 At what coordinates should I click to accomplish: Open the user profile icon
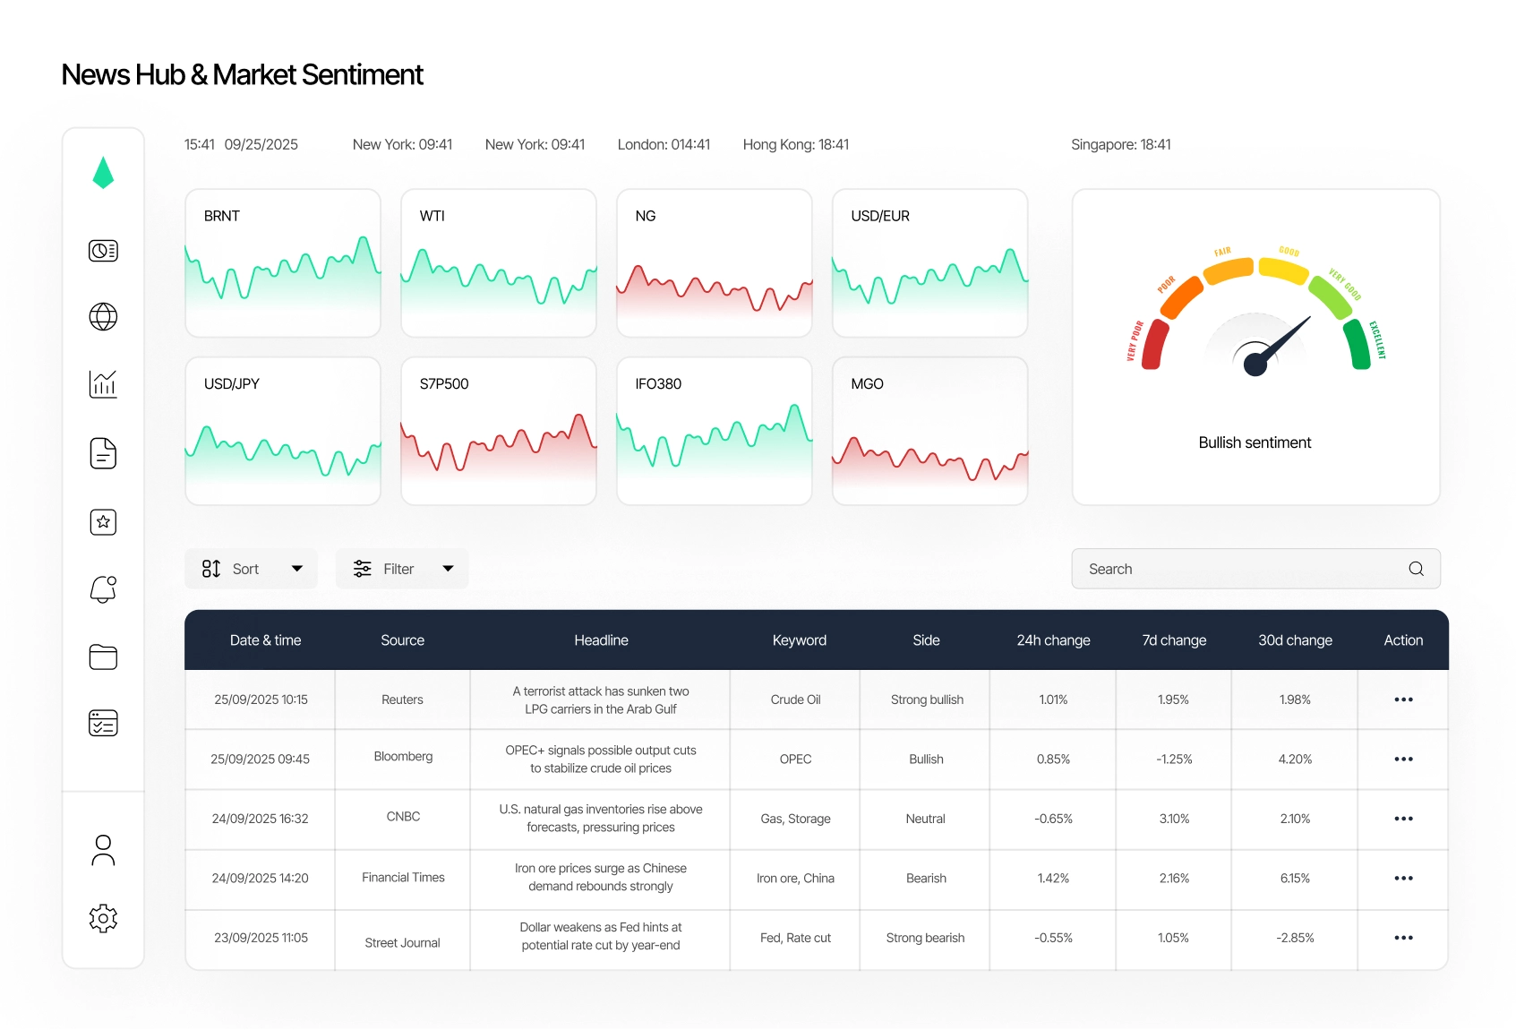click(x=103, y=850)
